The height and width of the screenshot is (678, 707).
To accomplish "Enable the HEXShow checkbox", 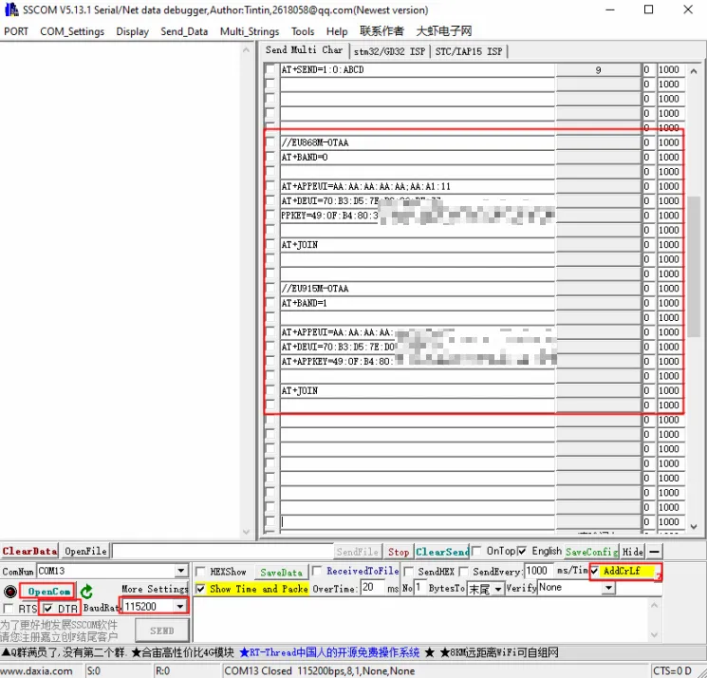I will coord(200,572).
